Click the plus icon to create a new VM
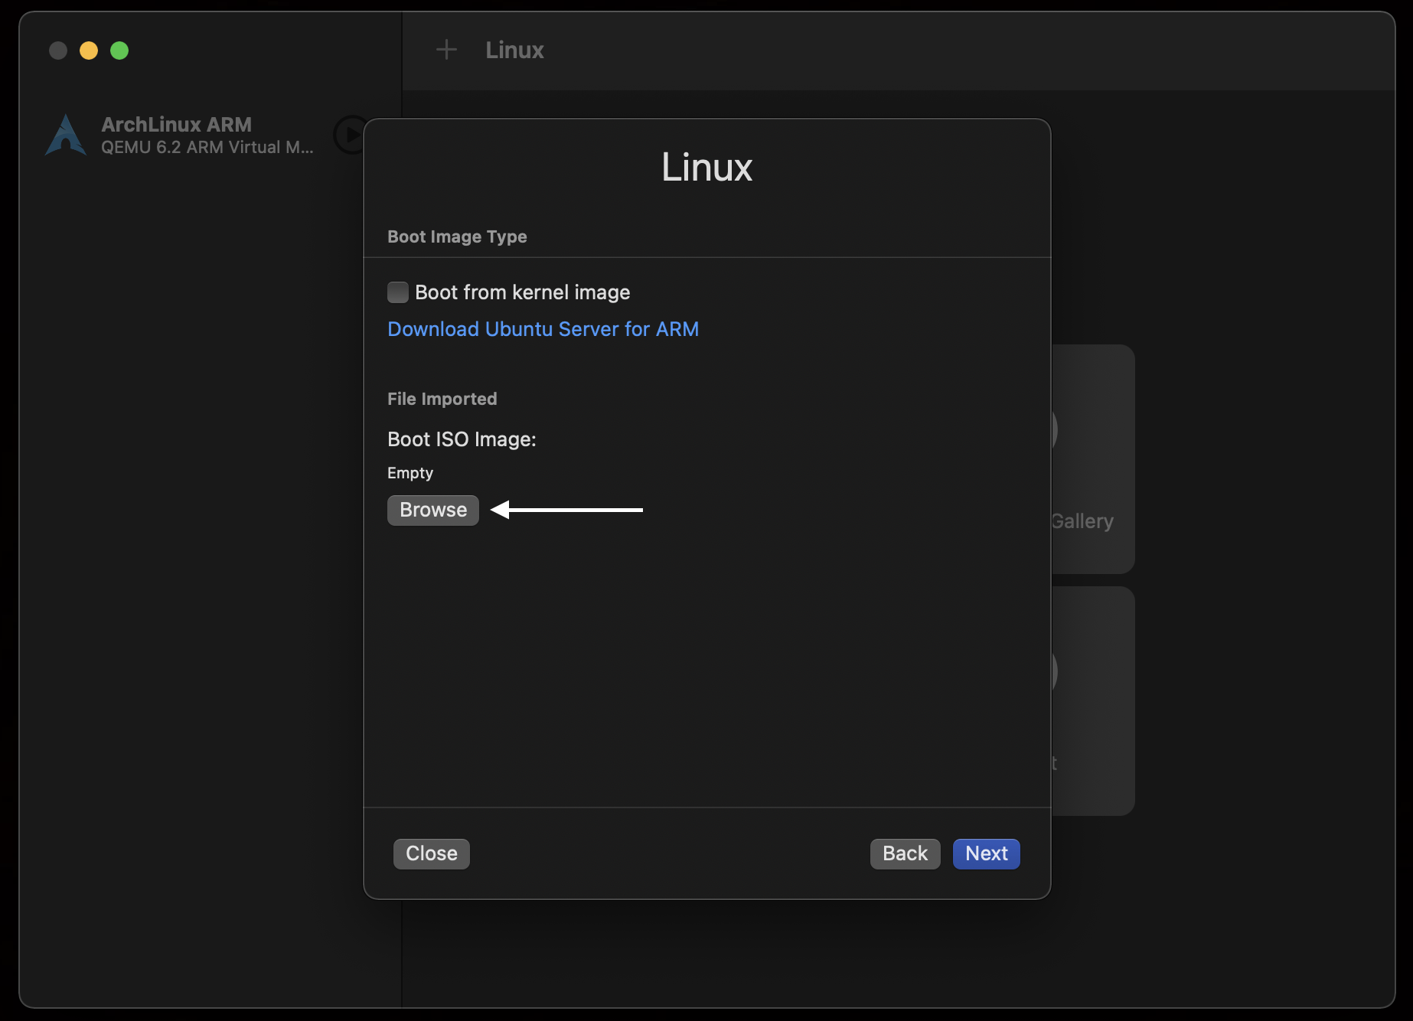Image resolution: width=1413 pixels, height=1021 pixels. (446, 51)
